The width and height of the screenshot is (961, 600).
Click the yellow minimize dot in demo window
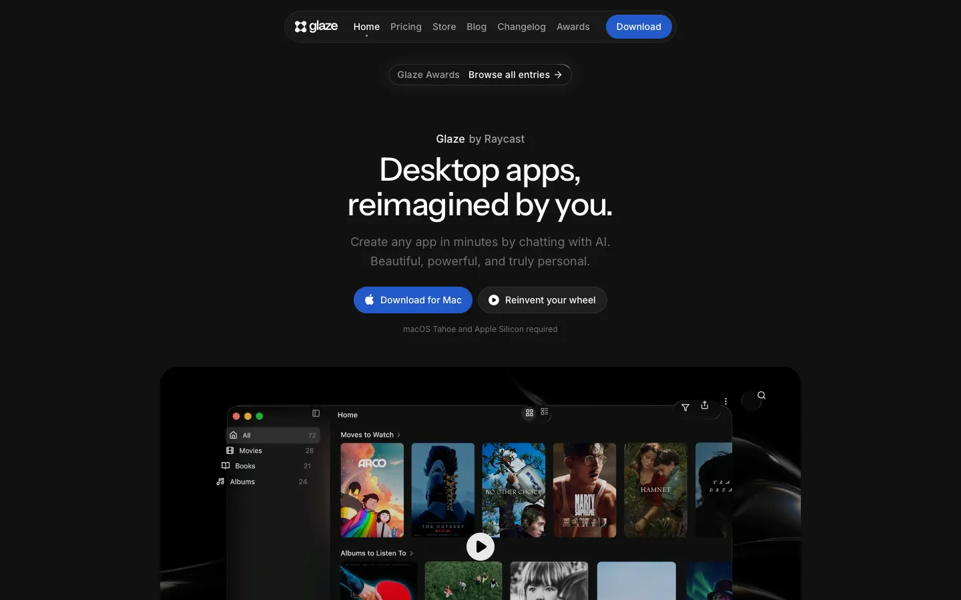tap(248, 416)
